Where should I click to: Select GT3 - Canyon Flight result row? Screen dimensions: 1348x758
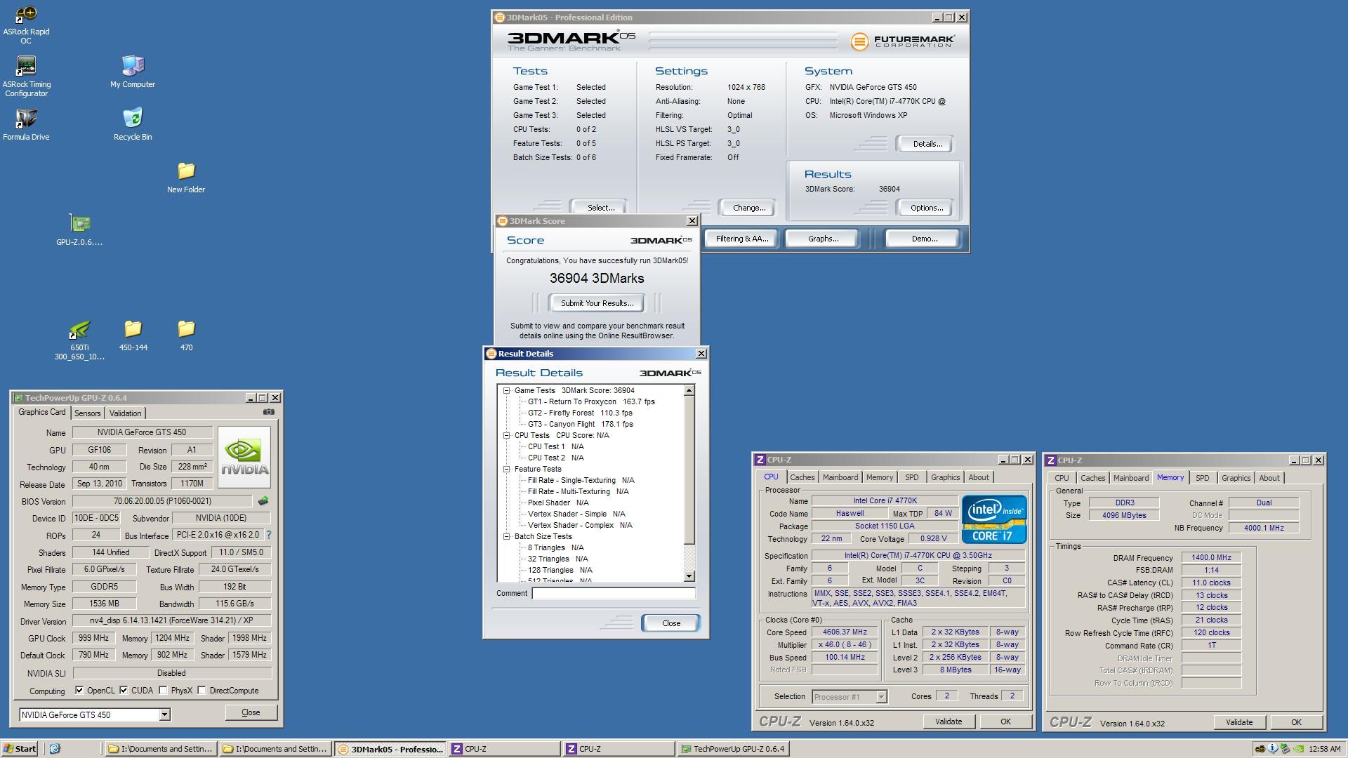580,424
